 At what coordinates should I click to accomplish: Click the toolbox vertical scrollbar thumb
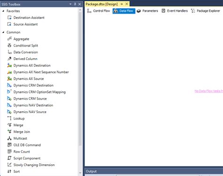pyautogui.click(x=80, y=79)
